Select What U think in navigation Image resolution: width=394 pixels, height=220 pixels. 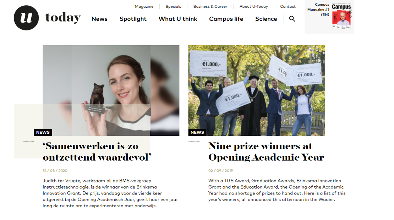[x=178, y=19]
